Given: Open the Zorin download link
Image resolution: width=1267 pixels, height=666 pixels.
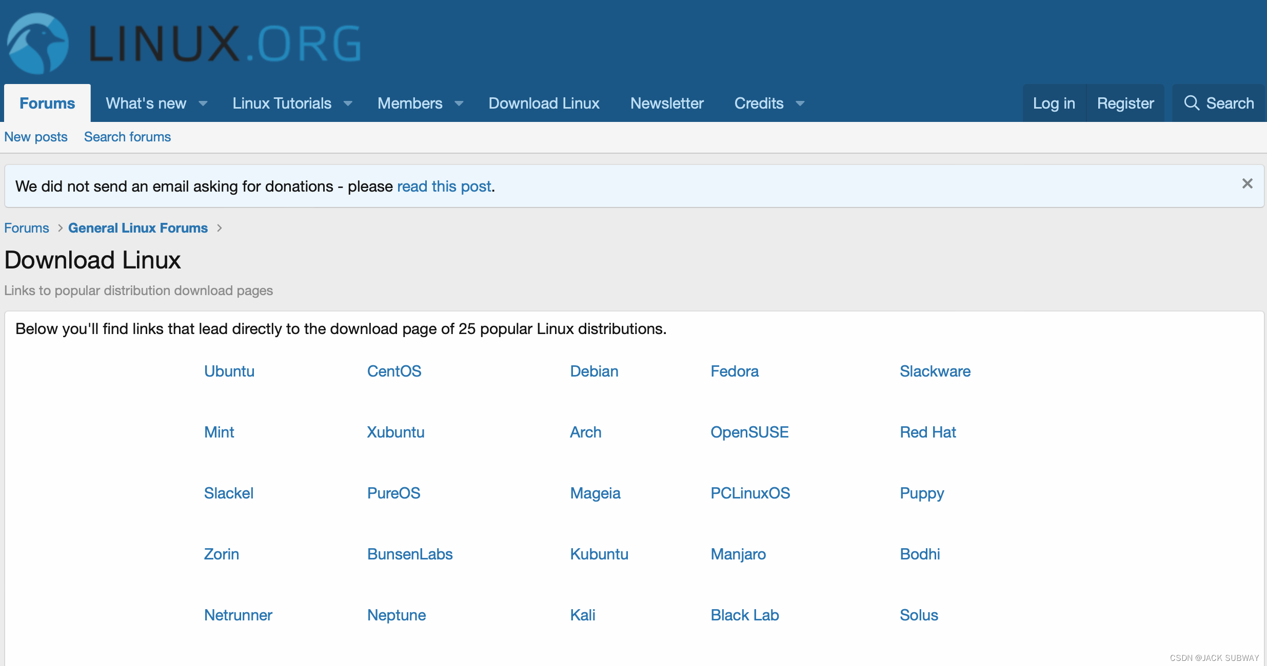Looking at the screenshot, I should click(x=222, y=554).
